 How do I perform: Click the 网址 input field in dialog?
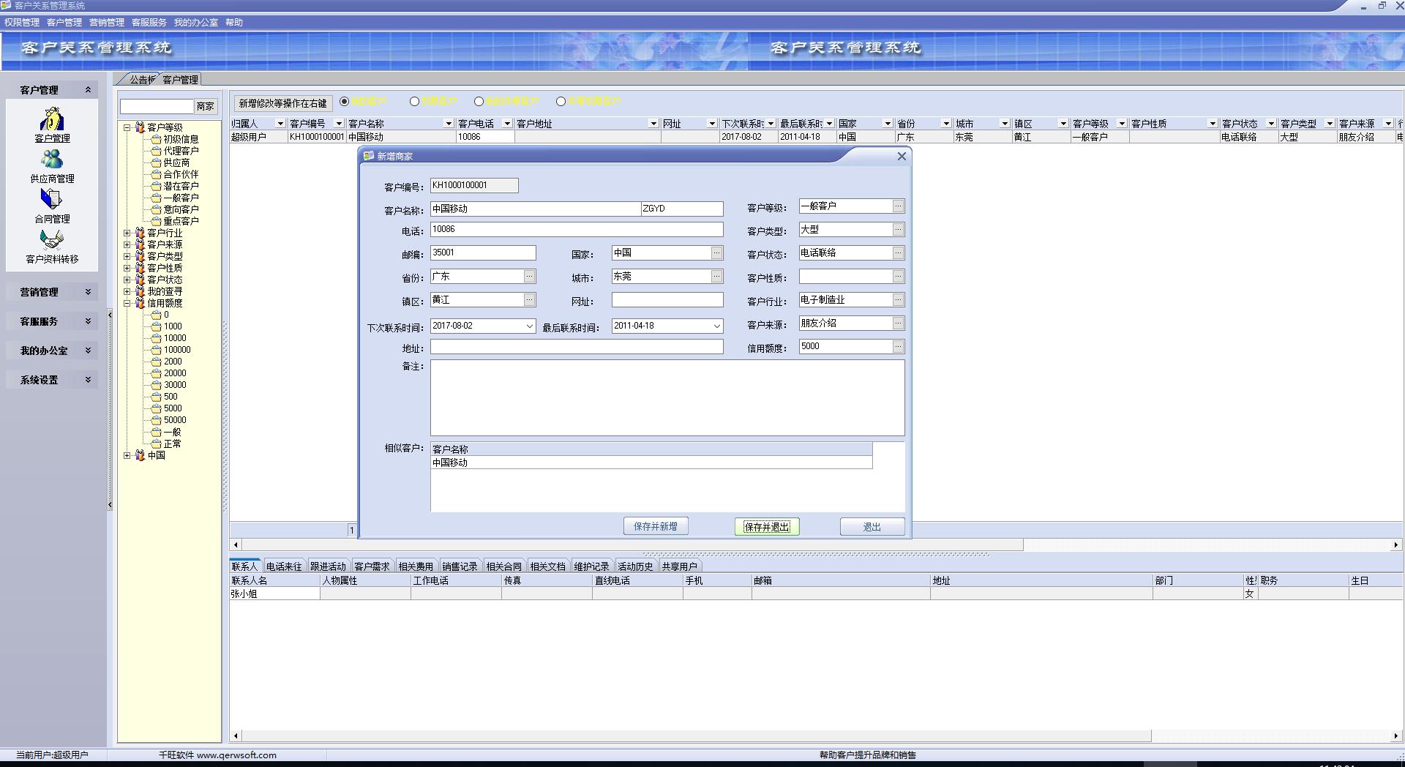(667, 300)
